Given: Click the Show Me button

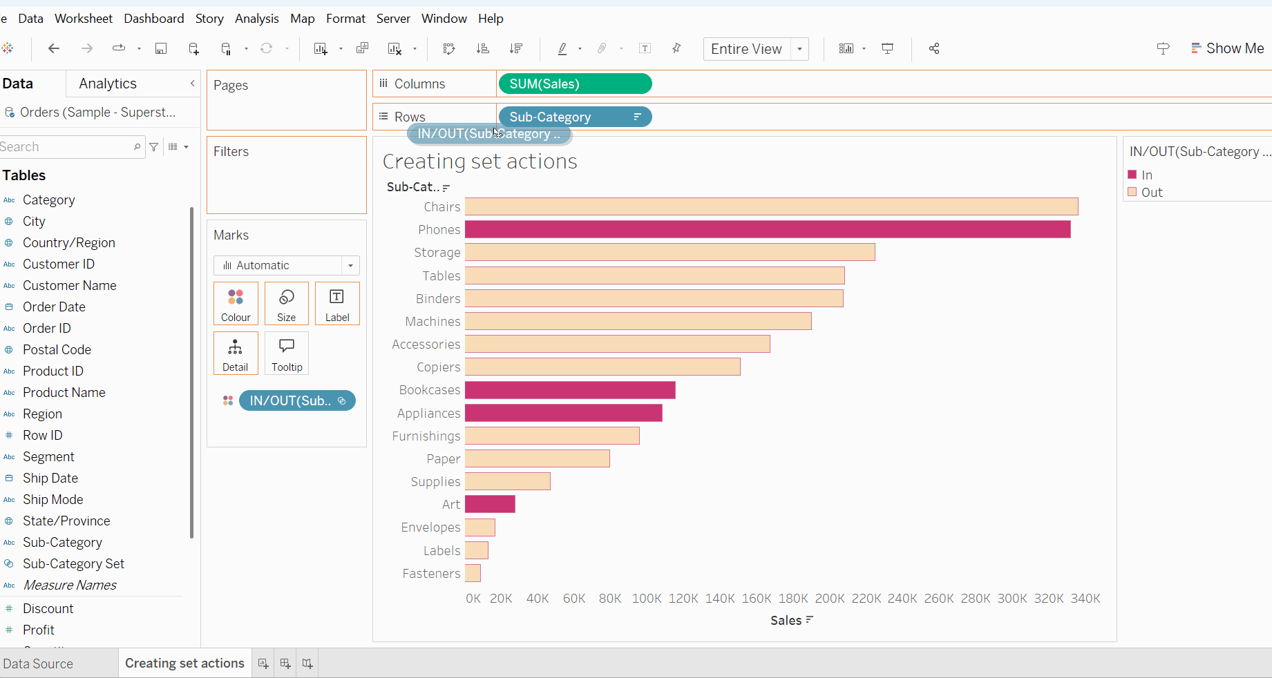Looking at the screenshot, I should tap(1227, 48).
